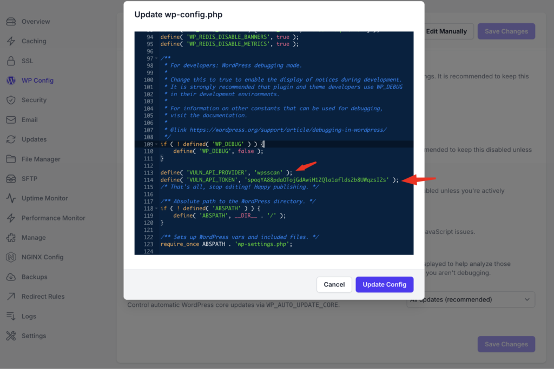The height and width of the screenshot is (369, 554).
Task: Open the auto updates dropdown
Action: (470, 299)
